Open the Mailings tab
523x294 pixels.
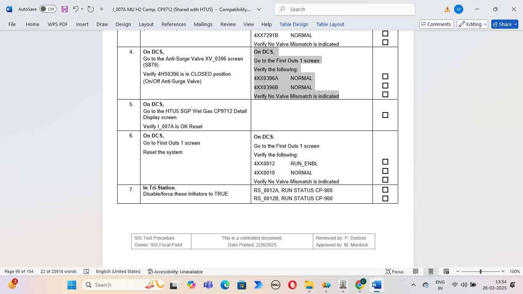click(x=203, y=24)
